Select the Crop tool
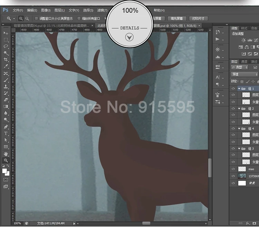This screenshot has width=259, height=230. pyautogui.click(x=6, y=59)
